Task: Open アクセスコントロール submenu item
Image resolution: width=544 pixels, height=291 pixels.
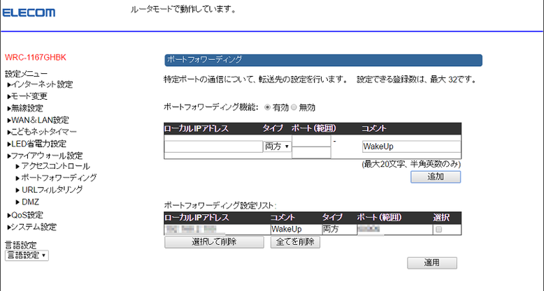Action: click(x=53, y=166)
